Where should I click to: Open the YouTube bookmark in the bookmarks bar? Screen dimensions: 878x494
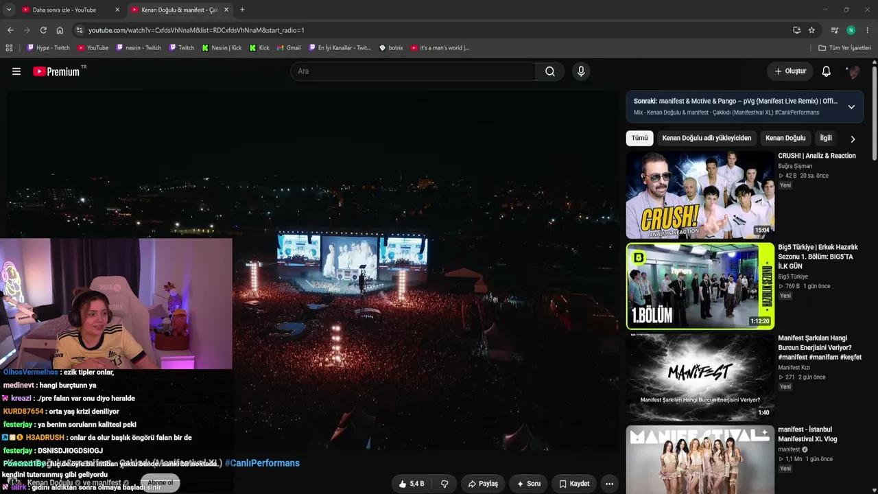coord(93,48)
